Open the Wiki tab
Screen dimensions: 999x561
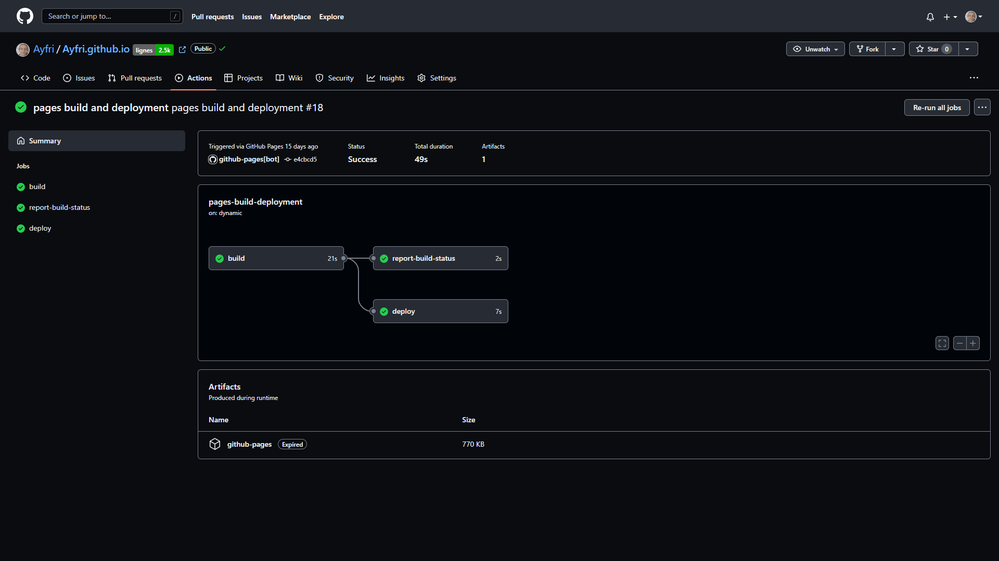click(x=289, y=78)
